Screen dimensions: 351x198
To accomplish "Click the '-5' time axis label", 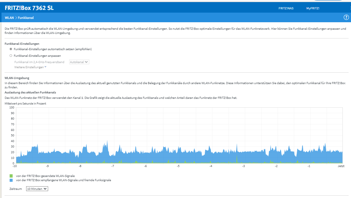I will (x=178, y=166).
